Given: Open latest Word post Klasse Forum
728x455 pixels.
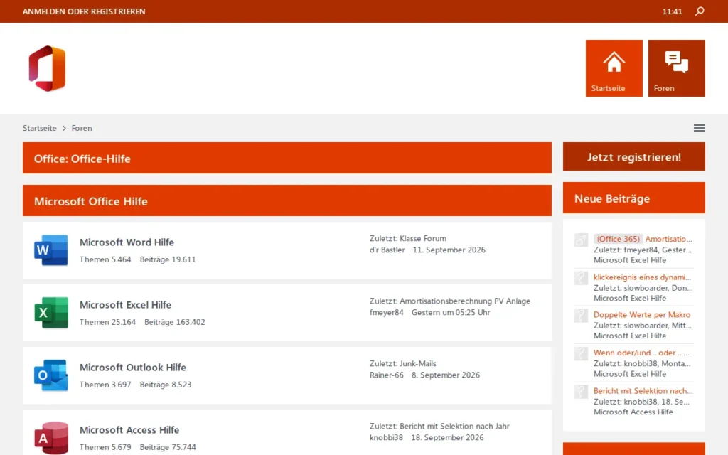Looking at the screenshot, I should [x=423, y=238].
